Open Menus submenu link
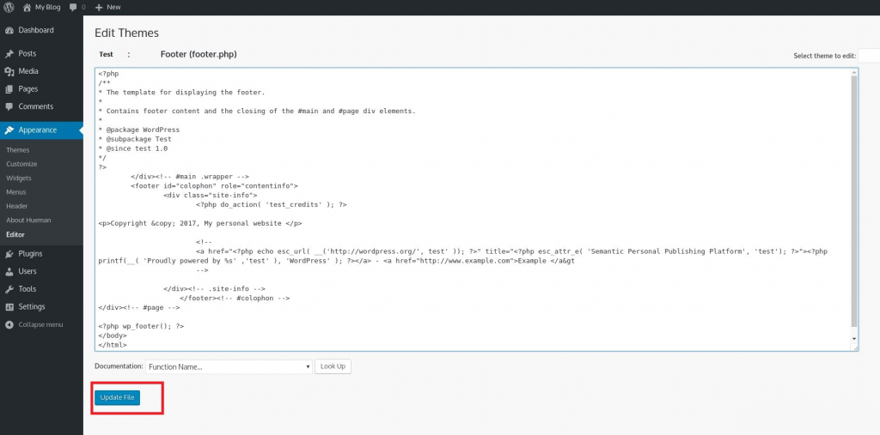 [x=16, y=192]
